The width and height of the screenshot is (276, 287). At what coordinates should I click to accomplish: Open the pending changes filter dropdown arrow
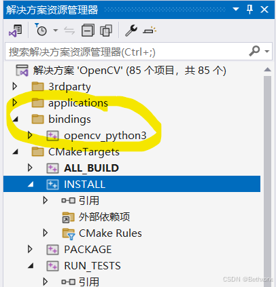pos(56,30)
